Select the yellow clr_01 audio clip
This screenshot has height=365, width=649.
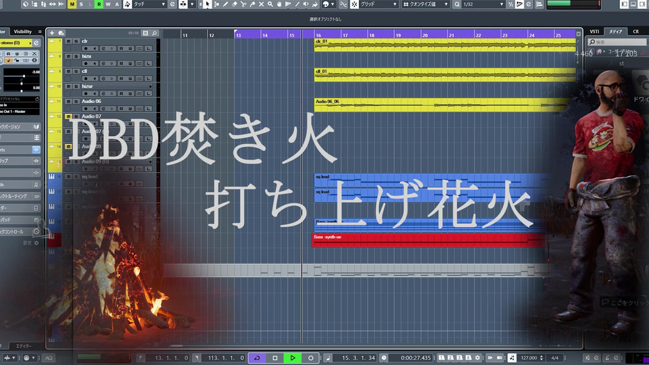point(445,45)
